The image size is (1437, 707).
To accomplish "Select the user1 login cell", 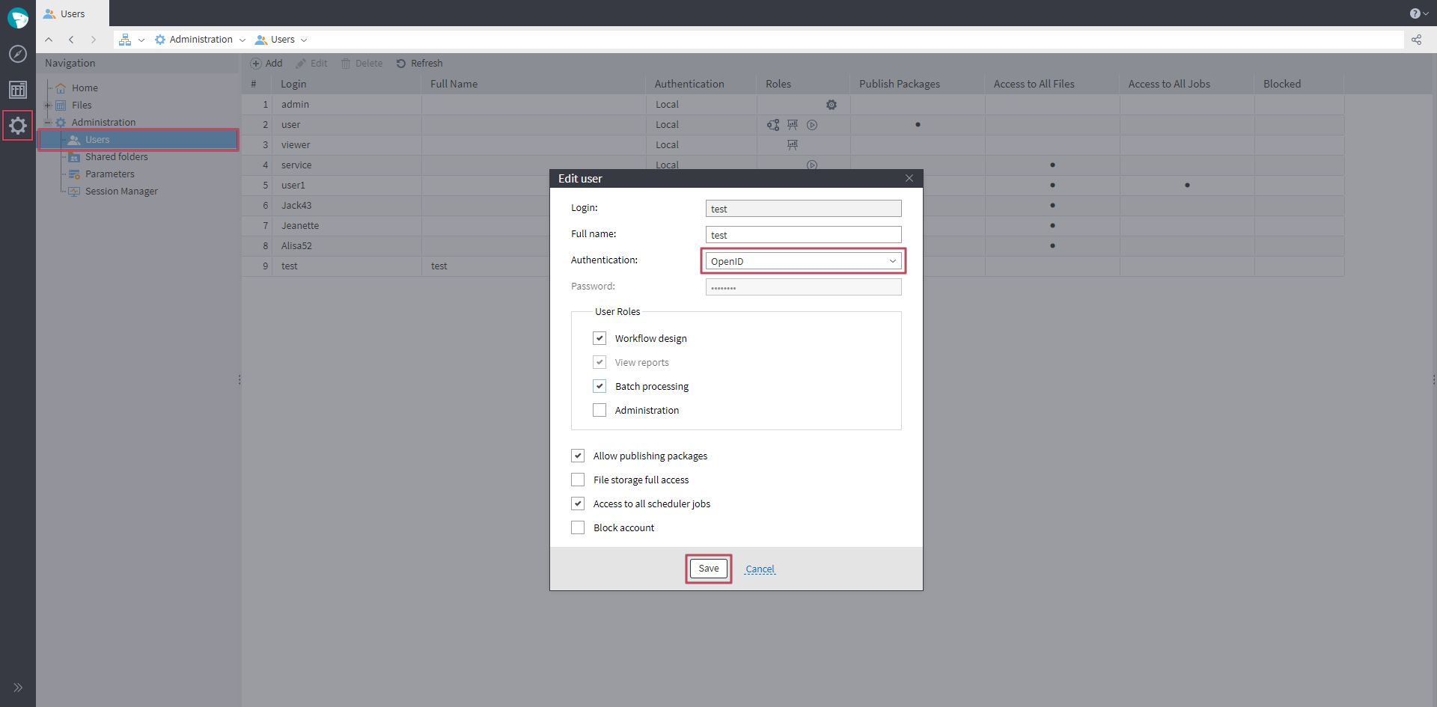I will 347,186.
